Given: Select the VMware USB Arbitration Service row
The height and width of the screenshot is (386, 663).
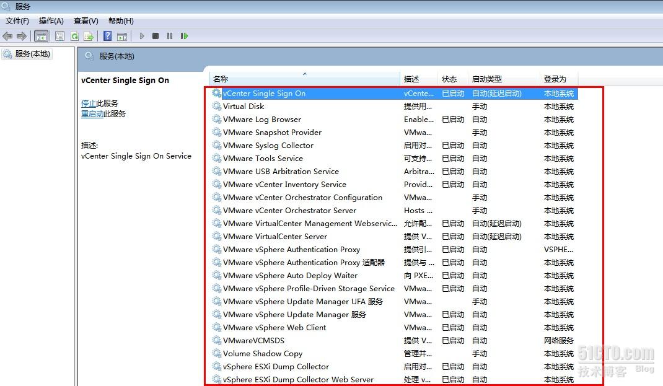Looking at the screenshot, I should [x=394, y=172].
